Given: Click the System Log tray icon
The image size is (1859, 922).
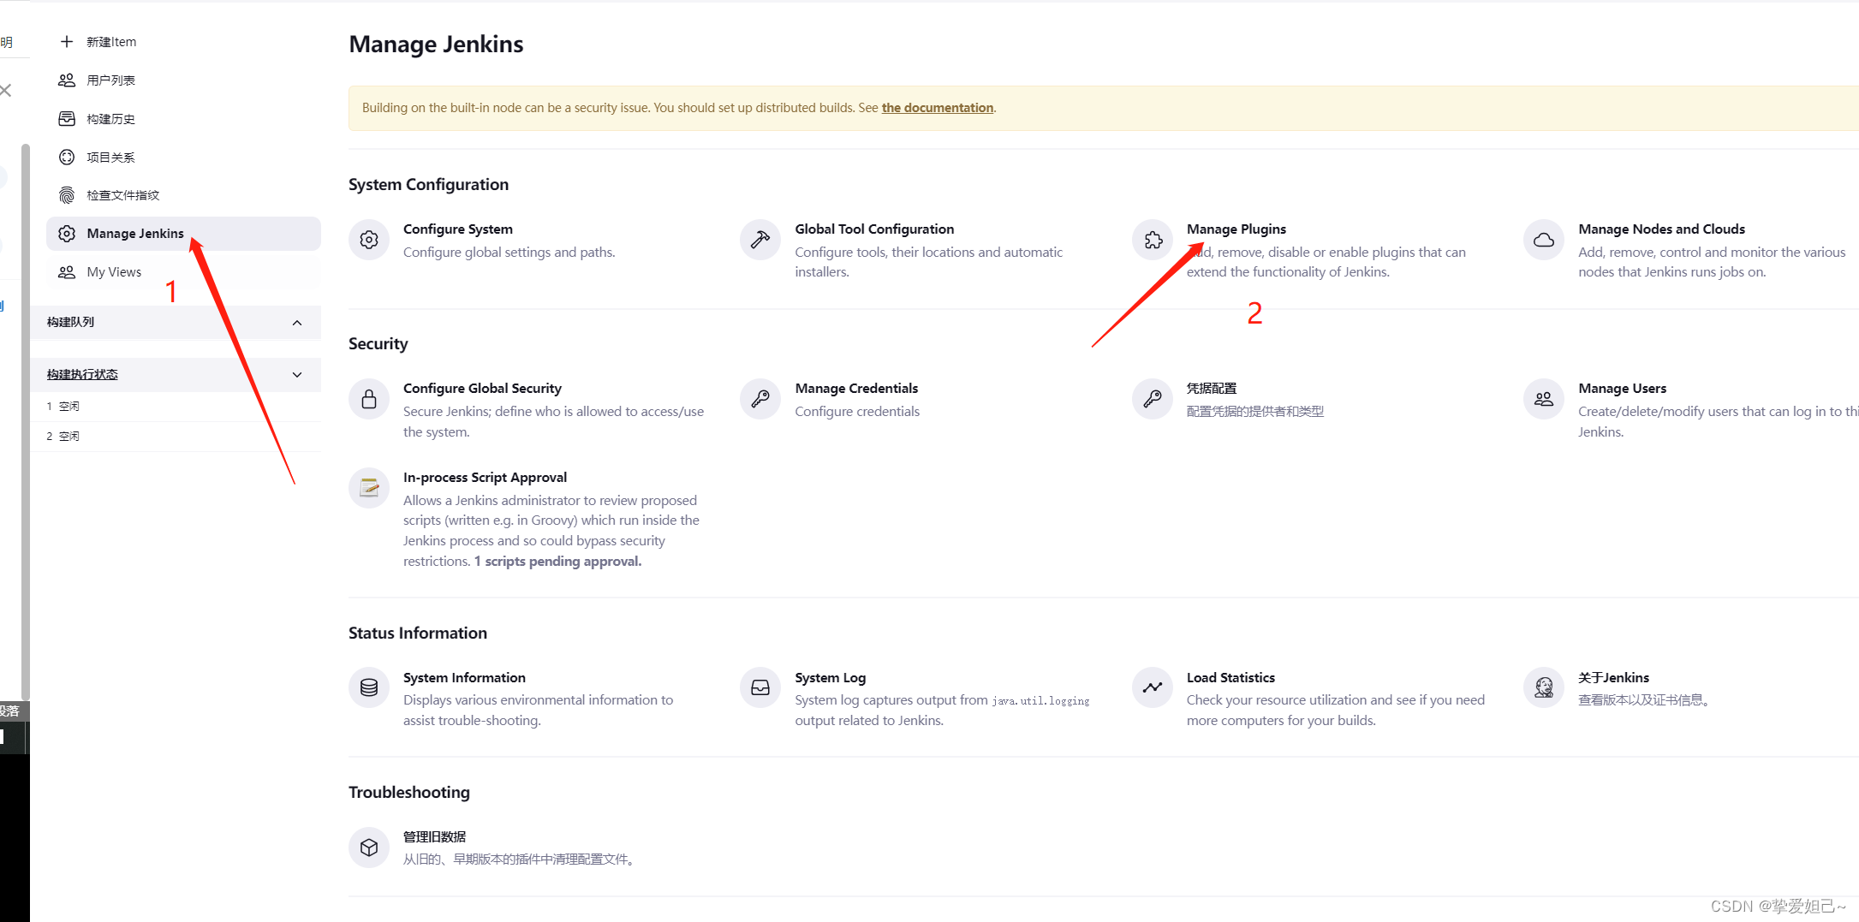Looking at the screenshot, I should (x=760, y=687).
